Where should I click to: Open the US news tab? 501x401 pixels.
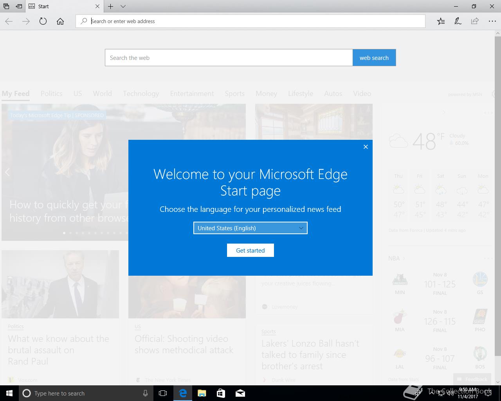click(77, 94)
